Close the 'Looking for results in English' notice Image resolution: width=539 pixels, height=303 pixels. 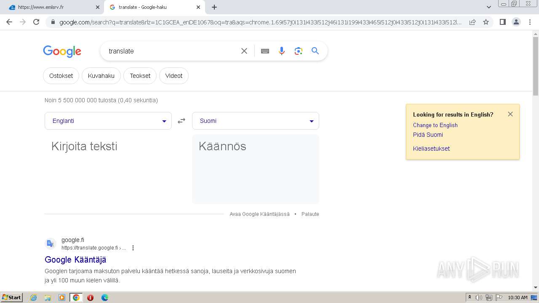(510, 114)
